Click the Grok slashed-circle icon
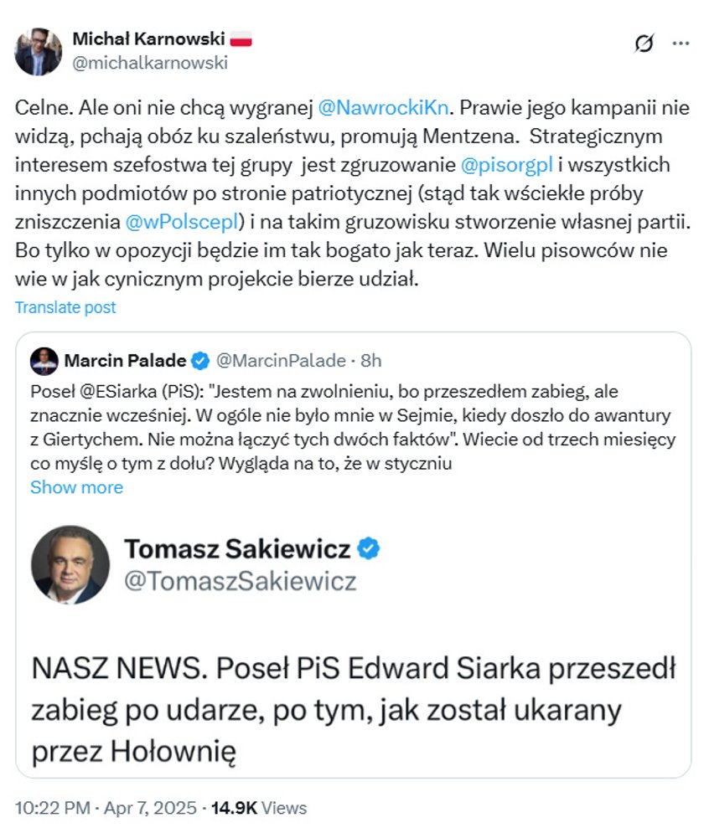 point(644,43)
